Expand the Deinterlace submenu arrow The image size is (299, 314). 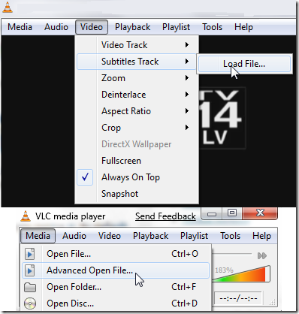coord(187,95)
